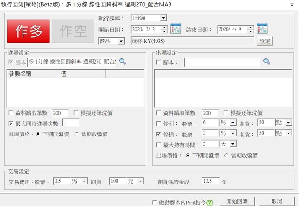This screenshot has width=299, height=207.
Task: Toggle entry 腳本 checkbox
Action: 11,62
